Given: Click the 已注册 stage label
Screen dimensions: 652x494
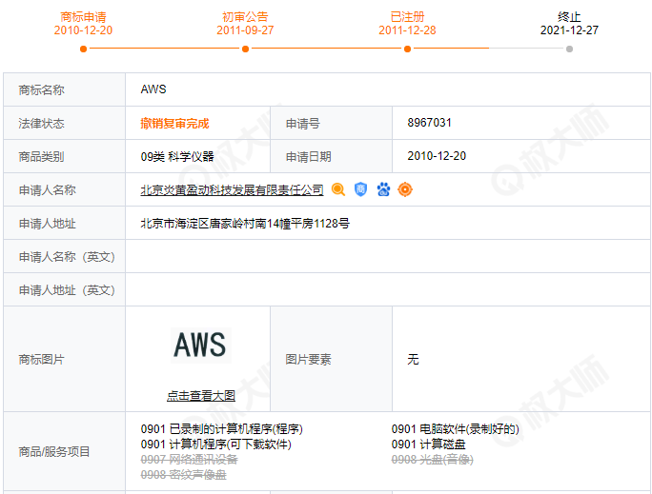Looking at the screenshot, I should 408,17.
